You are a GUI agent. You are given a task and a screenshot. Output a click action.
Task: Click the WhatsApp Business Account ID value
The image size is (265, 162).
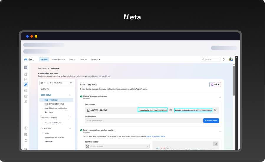pos(204,110)
